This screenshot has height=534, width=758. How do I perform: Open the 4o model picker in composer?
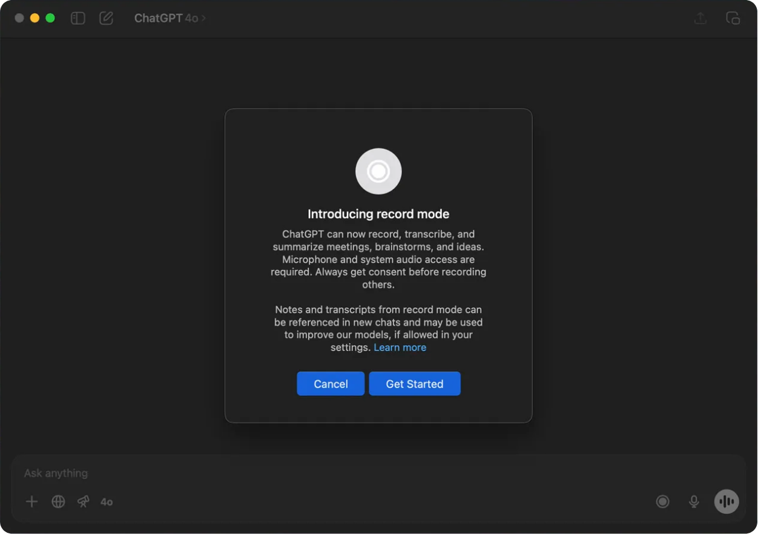click(107, 502)
